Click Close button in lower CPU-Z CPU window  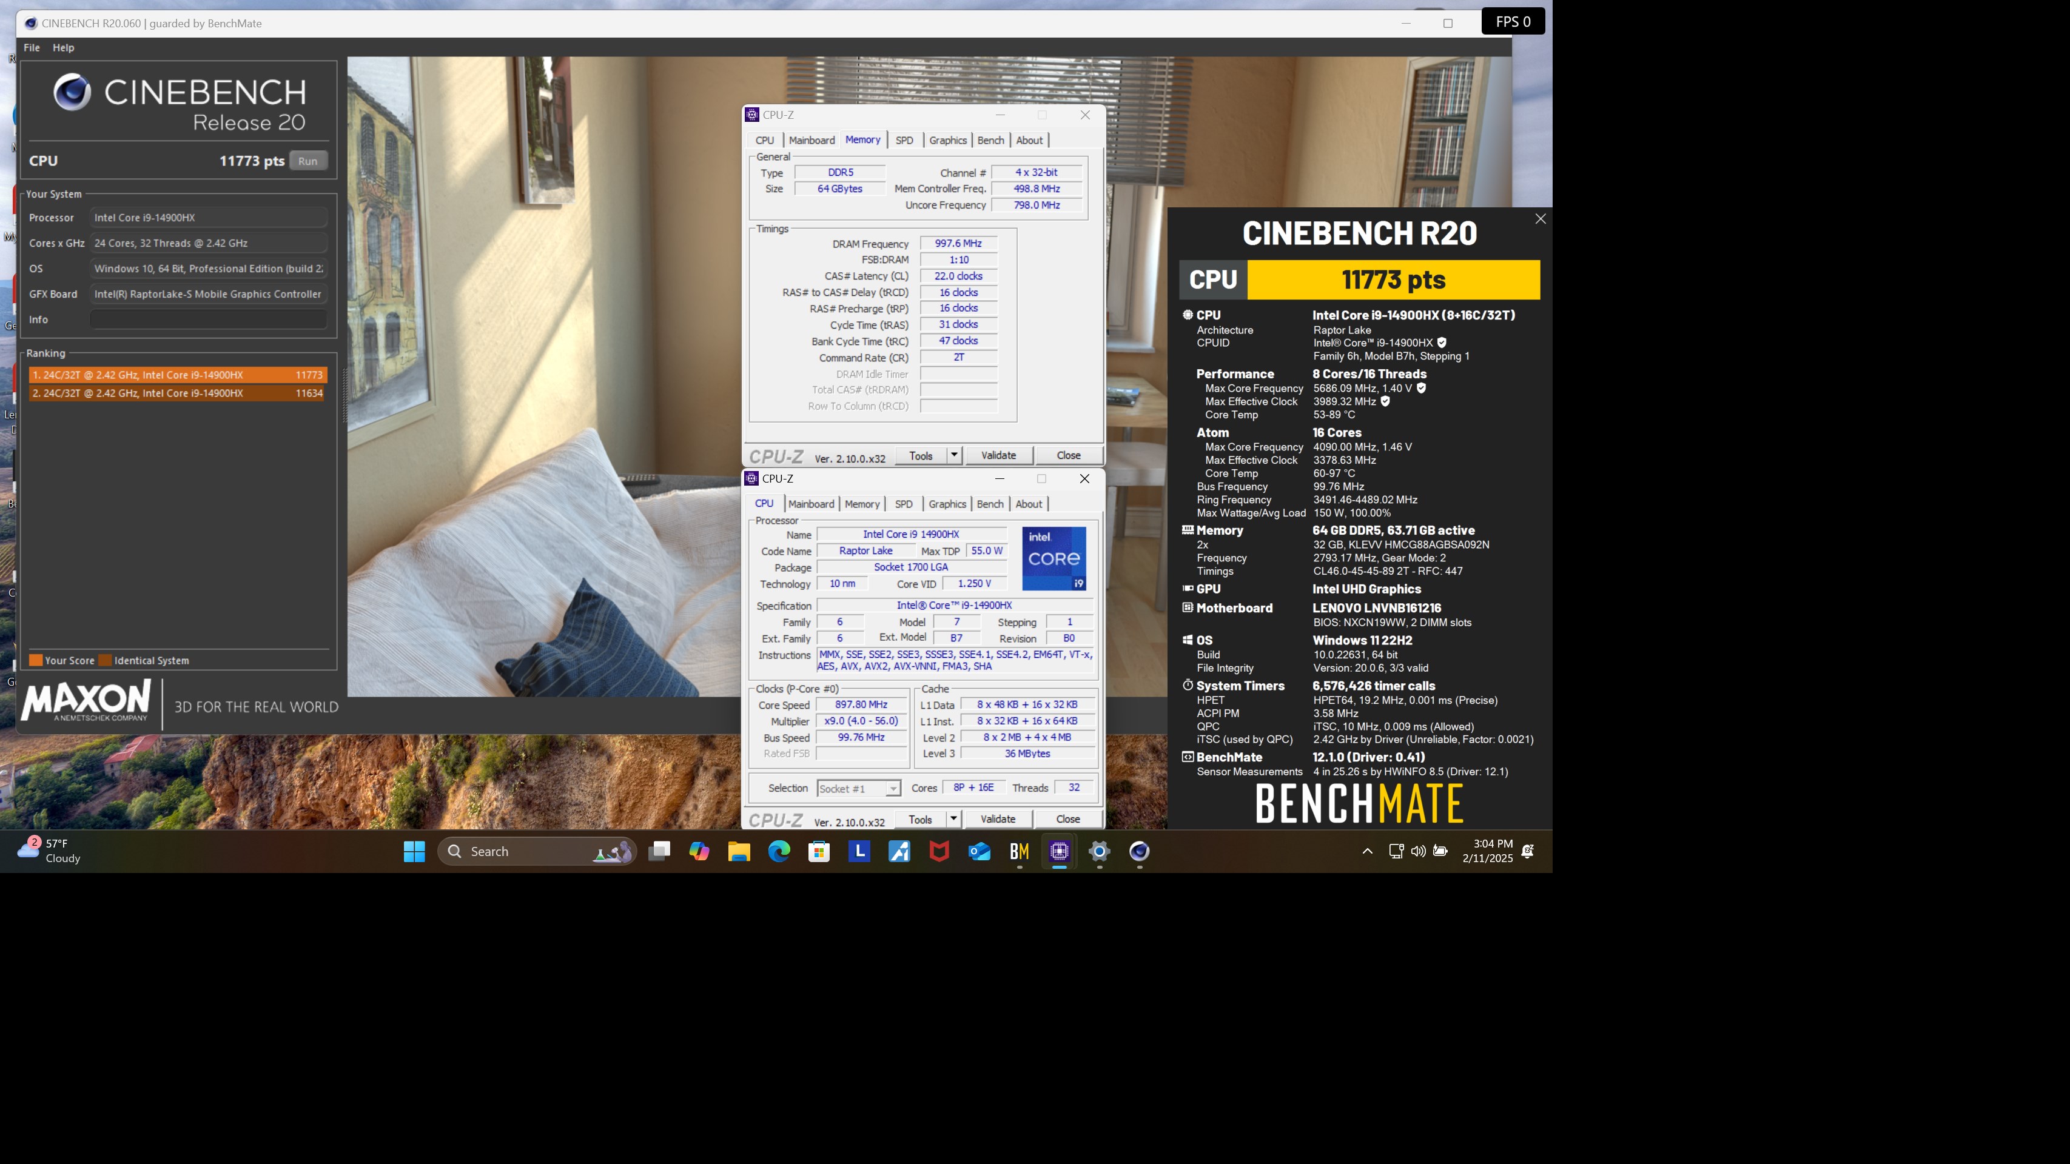[x=1068, y=820]
